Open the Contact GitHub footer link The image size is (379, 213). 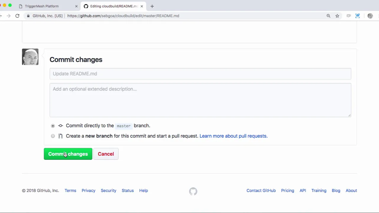pos(261,191)
